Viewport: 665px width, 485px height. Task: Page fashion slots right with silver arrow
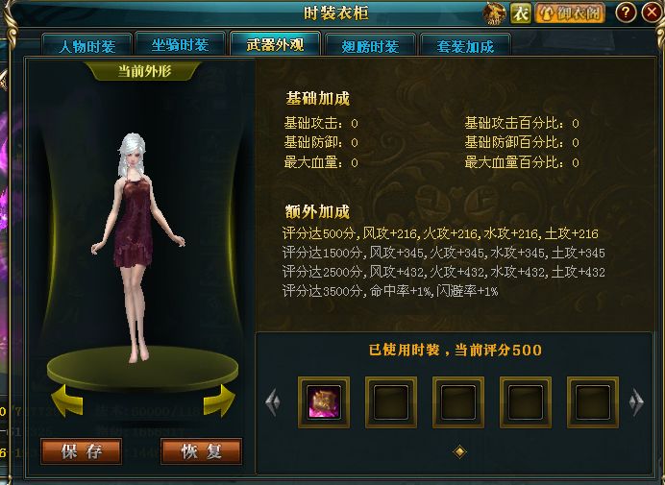[636, 401]
